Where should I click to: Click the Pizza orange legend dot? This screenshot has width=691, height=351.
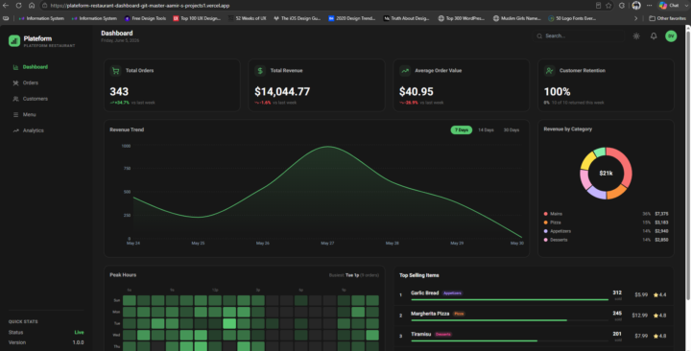(x=545, y=222)
